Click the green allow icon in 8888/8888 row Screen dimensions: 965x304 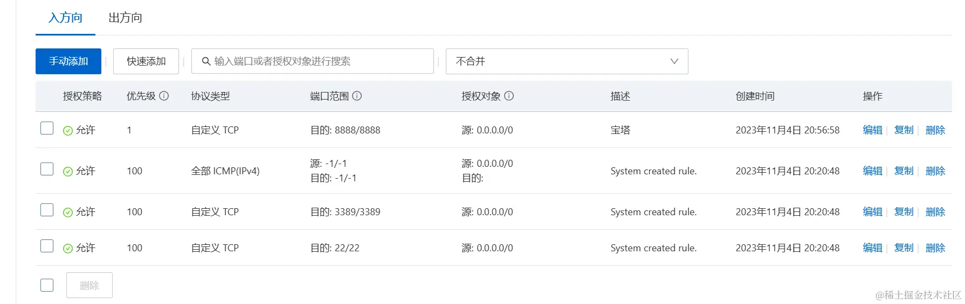[x=68, y=130]
